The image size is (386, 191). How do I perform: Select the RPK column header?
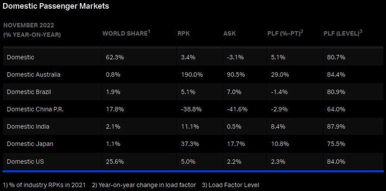tap(184, 33)
